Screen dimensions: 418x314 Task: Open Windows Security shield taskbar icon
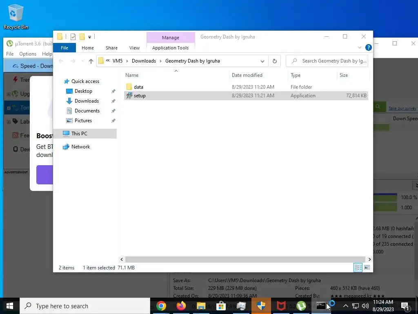pos(261,306)
